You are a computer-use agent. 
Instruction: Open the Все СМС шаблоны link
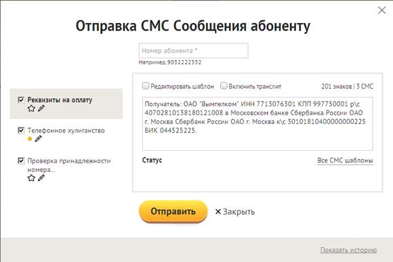(x=345, y=160)
